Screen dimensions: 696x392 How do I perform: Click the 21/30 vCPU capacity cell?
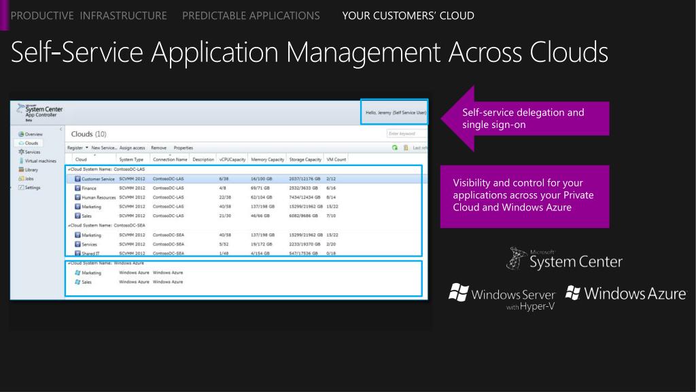[x=225, y=216]
